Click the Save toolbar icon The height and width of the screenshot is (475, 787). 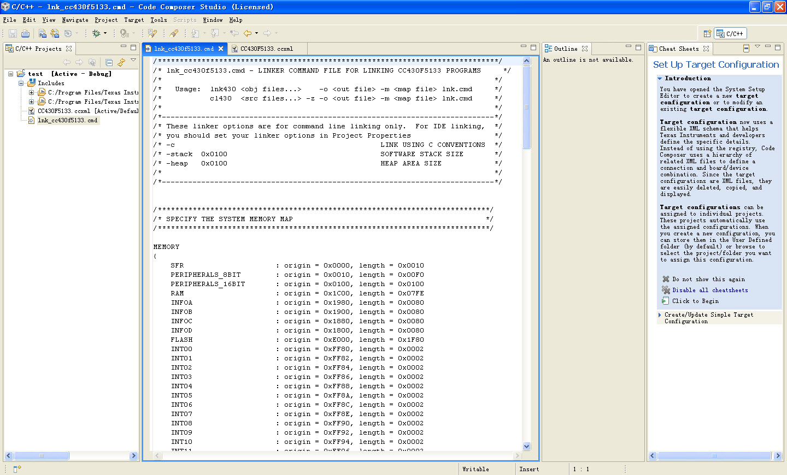click(13, 33)
